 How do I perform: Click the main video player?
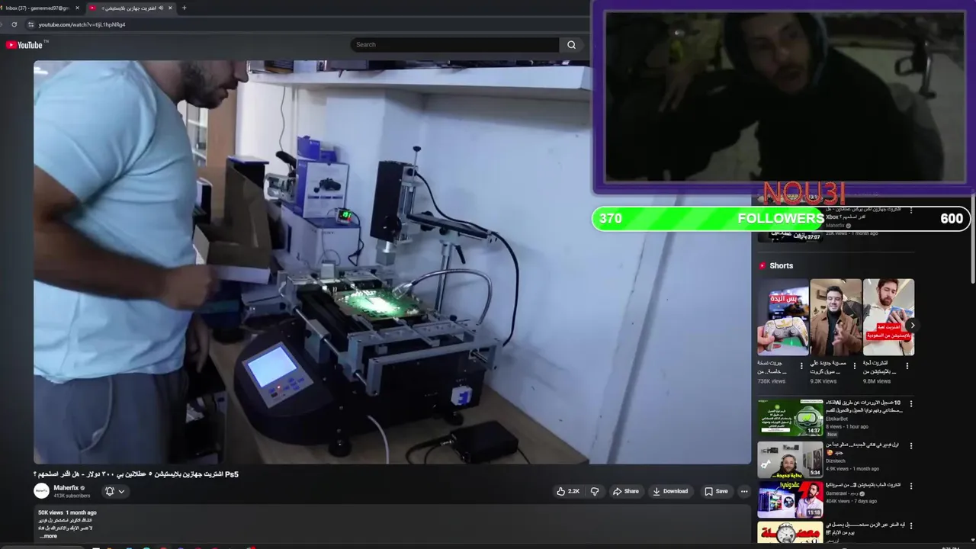tap(392, 262)
